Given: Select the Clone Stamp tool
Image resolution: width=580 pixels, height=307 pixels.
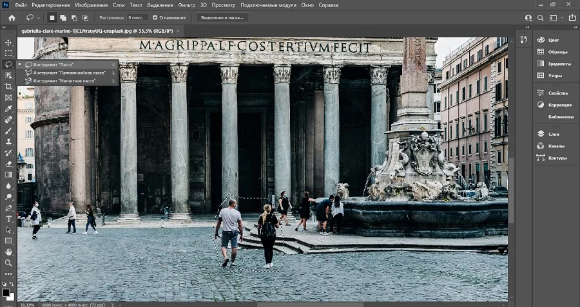Looking at the screenshot, I should pyautogui.click(x=8, y=142).
